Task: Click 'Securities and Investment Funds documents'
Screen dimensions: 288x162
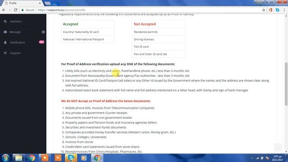Action: 96,127
